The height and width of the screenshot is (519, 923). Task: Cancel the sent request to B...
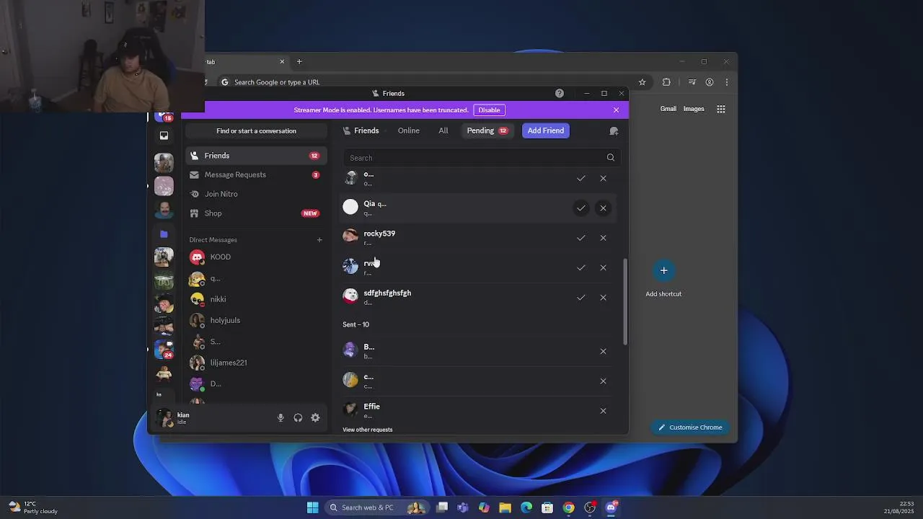point(604,352)
